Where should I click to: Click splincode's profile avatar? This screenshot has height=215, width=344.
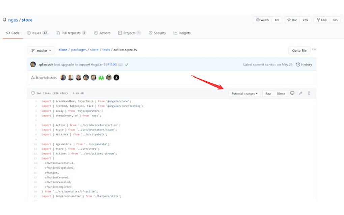coord(33,64)
